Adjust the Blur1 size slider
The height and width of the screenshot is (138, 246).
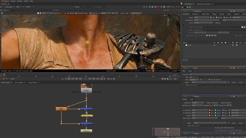click(x=222, y=77)
